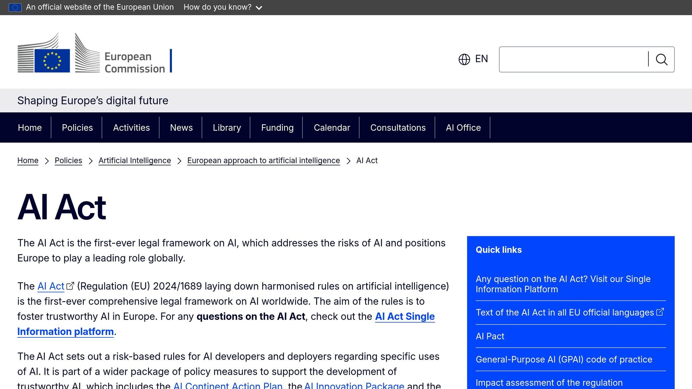The width and height of the screenshot is (692, 389).
Task: Open the Policies navigation menu item
Action: (77, 128)
